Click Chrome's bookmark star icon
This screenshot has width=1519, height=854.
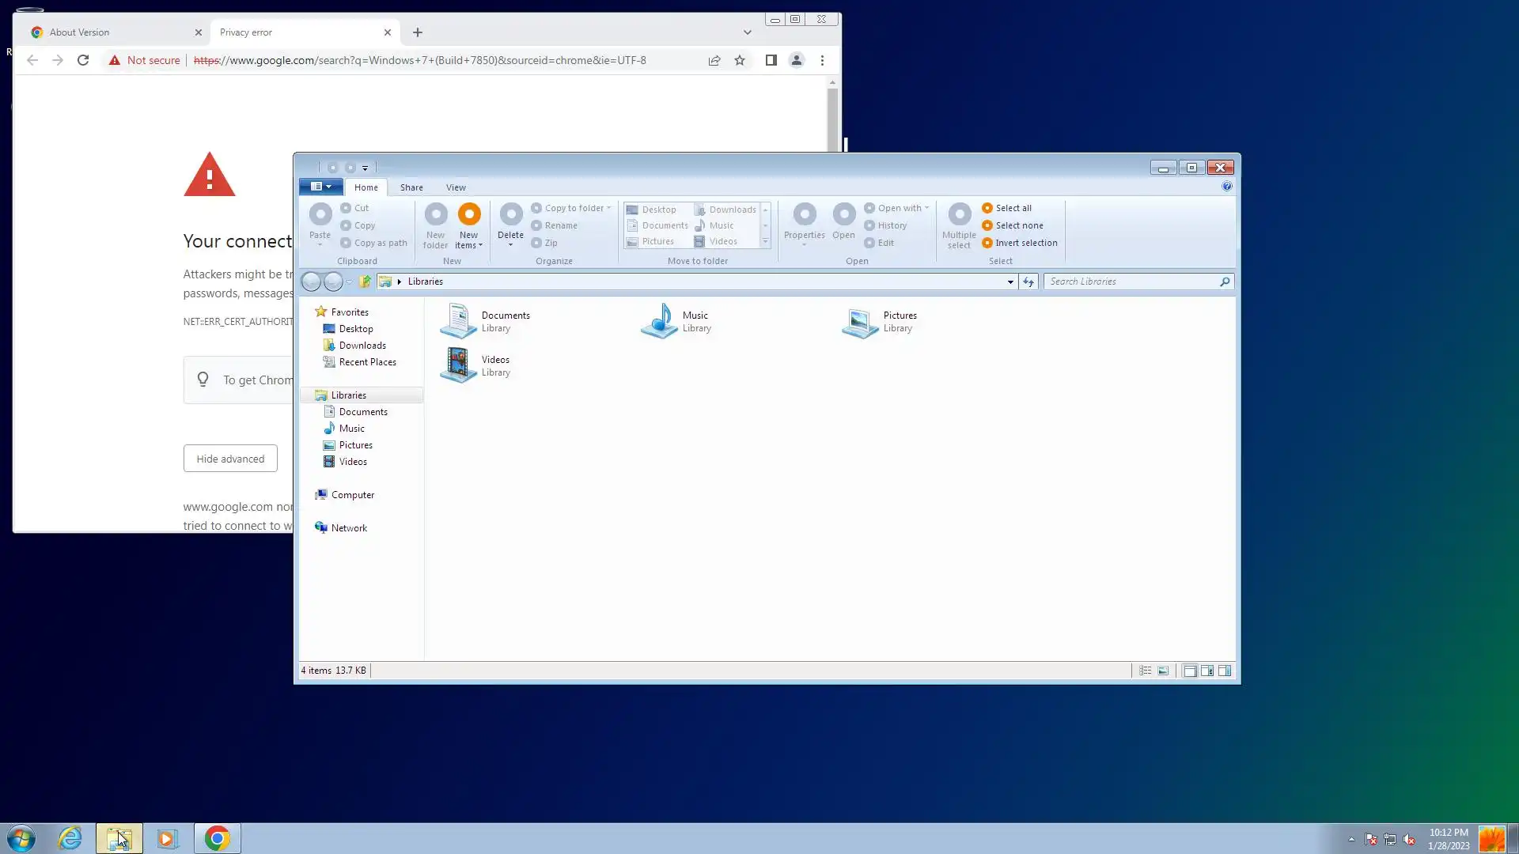coord(740,60)
